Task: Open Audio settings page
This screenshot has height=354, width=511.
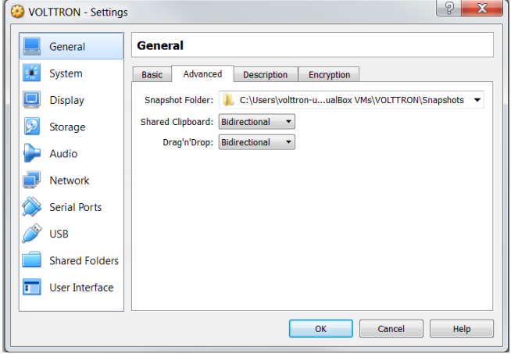Action: 71,153
